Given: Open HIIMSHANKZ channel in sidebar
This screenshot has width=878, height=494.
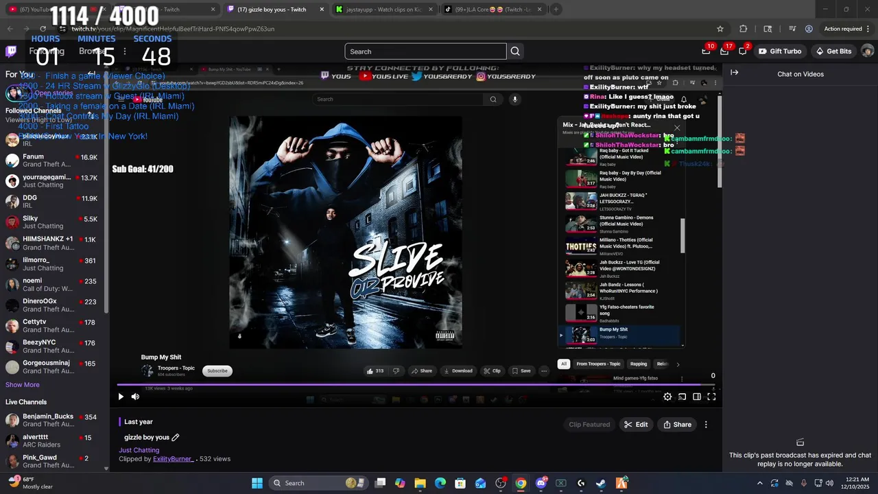Looking at the screenshot, I should click(52, 243).
